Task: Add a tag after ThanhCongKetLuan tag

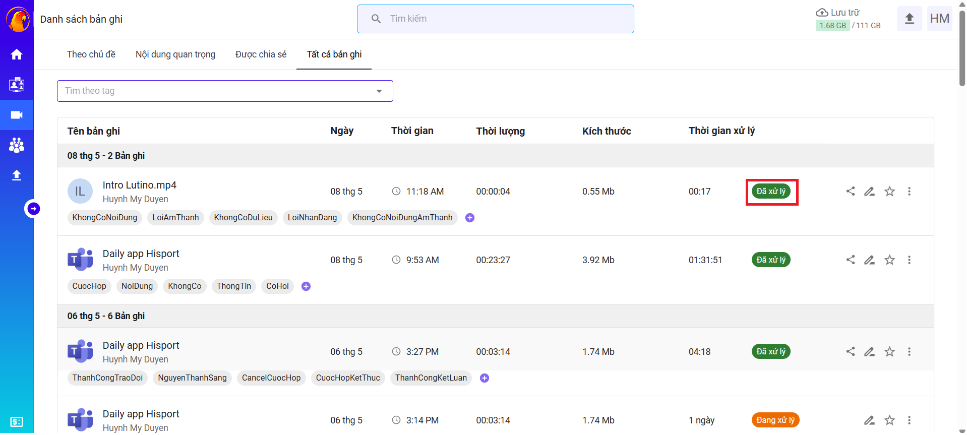Action: (x=485, y=378)
